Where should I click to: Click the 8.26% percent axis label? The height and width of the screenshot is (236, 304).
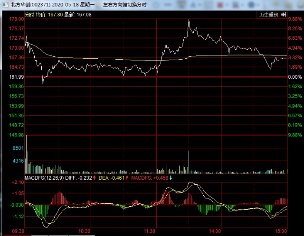pos(295,28)
